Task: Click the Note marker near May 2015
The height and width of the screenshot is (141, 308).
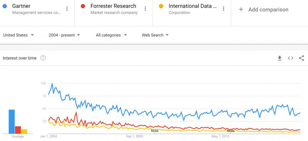Action: [231, 131]
